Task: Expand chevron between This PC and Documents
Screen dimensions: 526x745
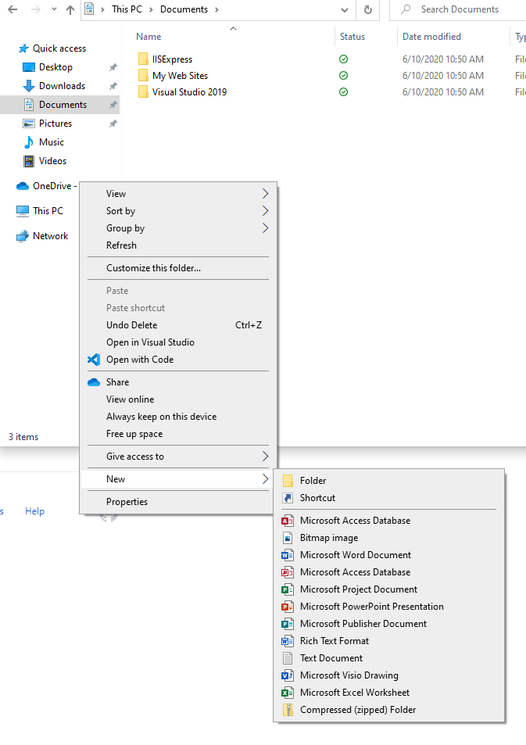Action: click(151, 9)
